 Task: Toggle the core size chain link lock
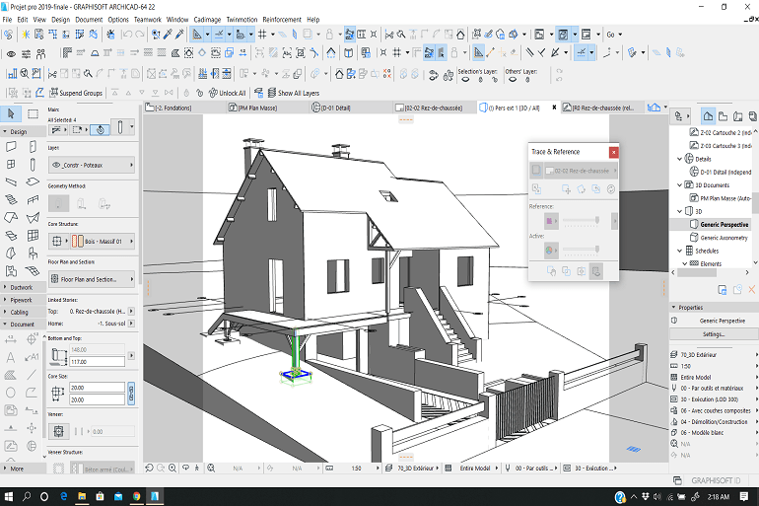tap(131, 394)
